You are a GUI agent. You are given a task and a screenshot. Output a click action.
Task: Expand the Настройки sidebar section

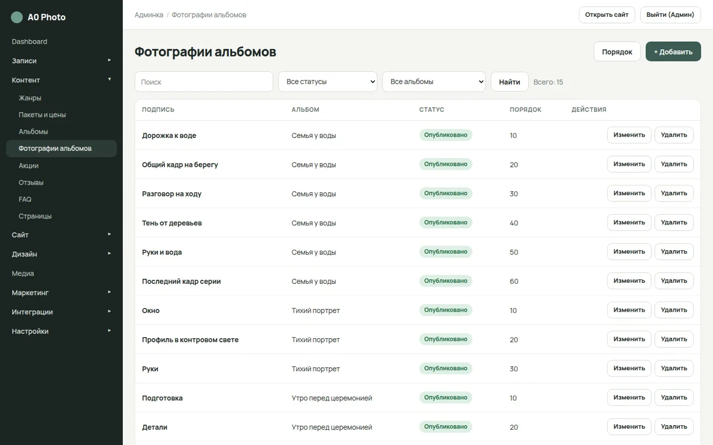pos(61,331)
